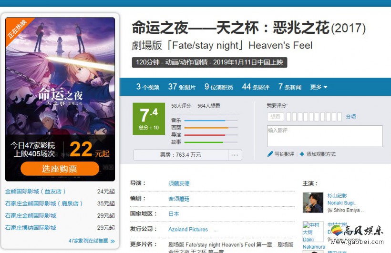Open the 44 条影评 tab

[x=256, y=87]
